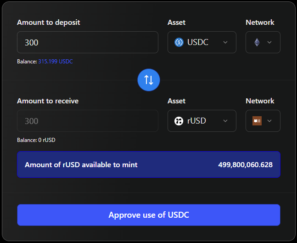Open the rUSD asset dropdown
Screen dimensions: 297x243
[202, 121]
